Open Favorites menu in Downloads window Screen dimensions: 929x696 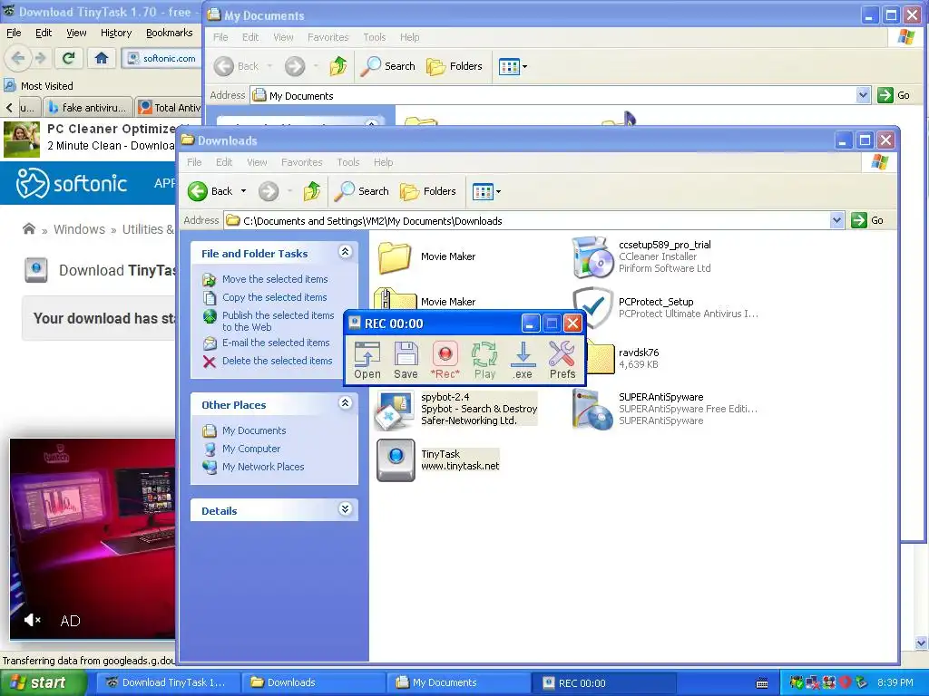click(x=301, y=162)
